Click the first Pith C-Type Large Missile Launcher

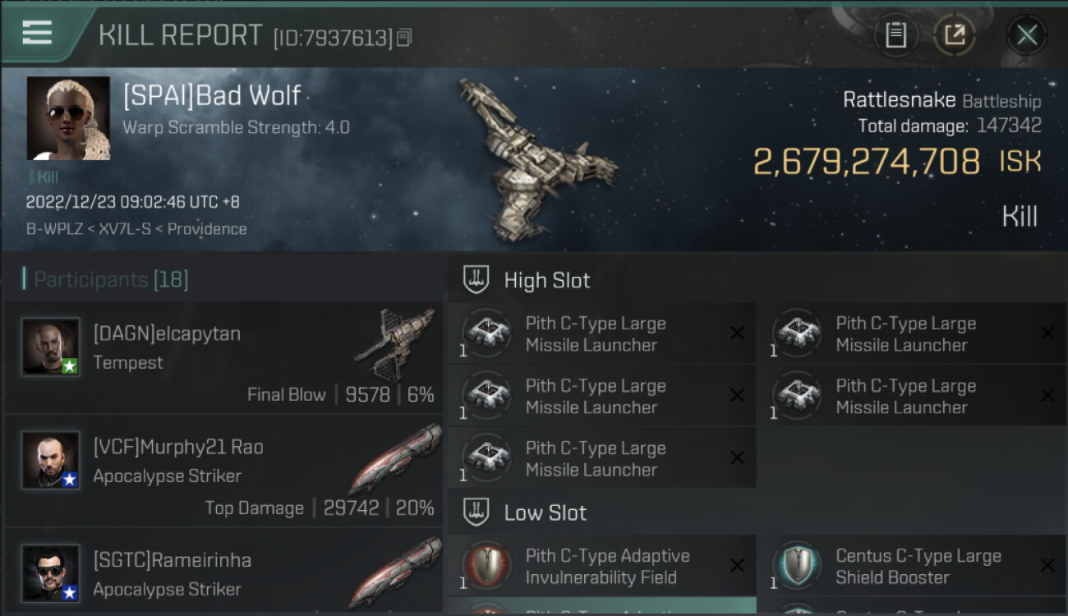pos(602,333)
